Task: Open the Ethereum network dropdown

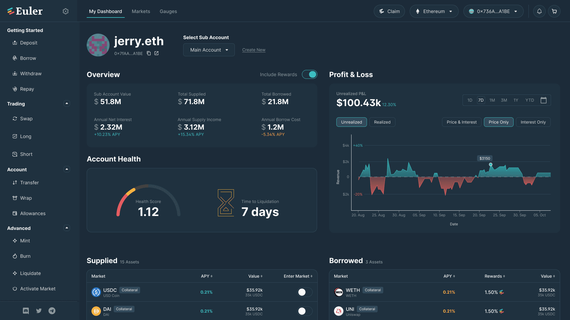Action: click(x=434, y=11)
